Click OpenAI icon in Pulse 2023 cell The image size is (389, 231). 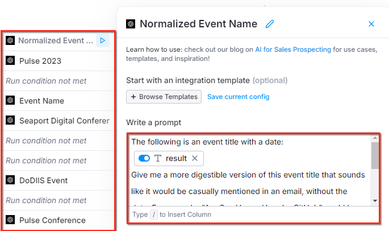tap(10, 60)
